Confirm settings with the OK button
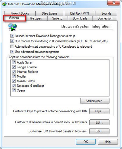 tap(86, 142)
